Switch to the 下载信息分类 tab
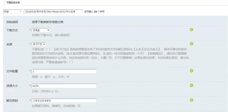This screenshot has width=228, height=112. [13, 3]
